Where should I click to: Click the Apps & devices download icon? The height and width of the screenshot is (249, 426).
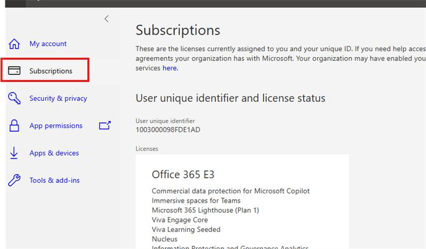pos(14,153)
